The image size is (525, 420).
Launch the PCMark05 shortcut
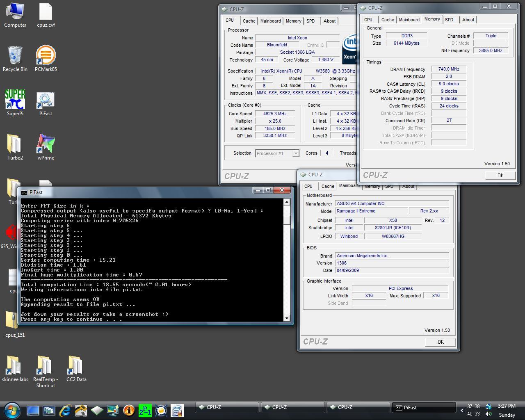click(46, 59)
